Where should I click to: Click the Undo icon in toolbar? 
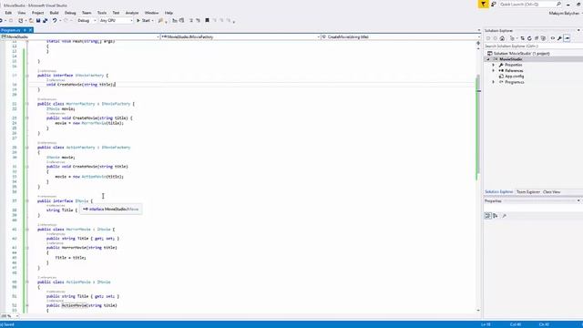pyautogui.click(x=55, y=20)
